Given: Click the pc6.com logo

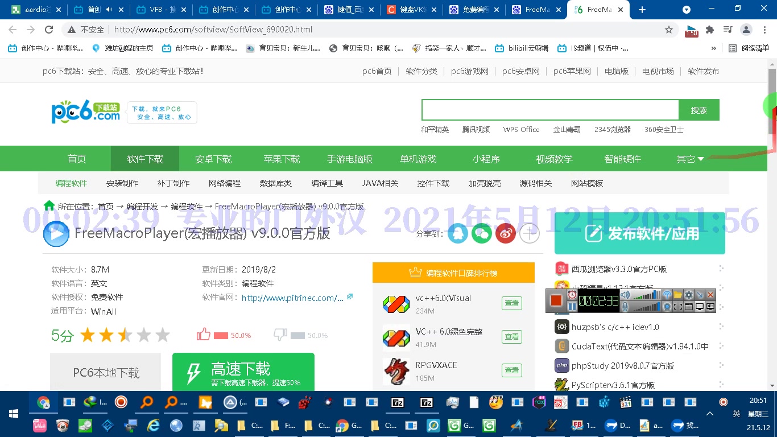Looking at the screenshot, I should [x=85, y=111].
